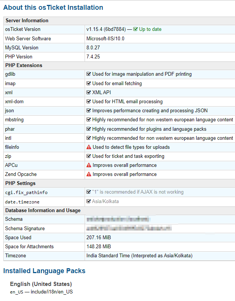Click English (United States) language pack entry
The height and width of the screenshot is (301, 235).
click(x=41, y=284)
